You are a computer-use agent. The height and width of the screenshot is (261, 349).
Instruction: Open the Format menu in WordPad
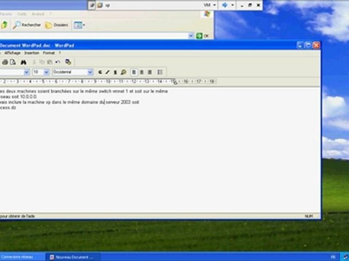(x=49, y=53)
